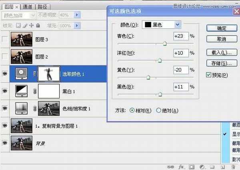Toggle lock image pixels brush icon
The width and height of the screenshot is (240, 170).
(25, 26)
